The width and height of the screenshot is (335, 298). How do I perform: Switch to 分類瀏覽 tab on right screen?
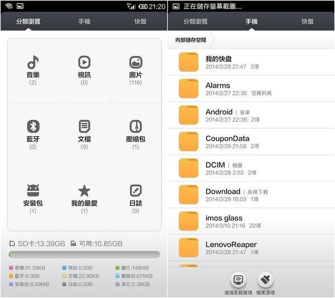pyautogui.click(x=195, y=21)
